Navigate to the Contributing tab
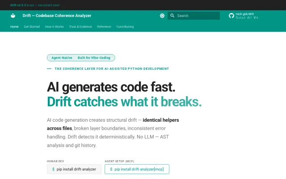Screen dimensions: 286x179 125,27
